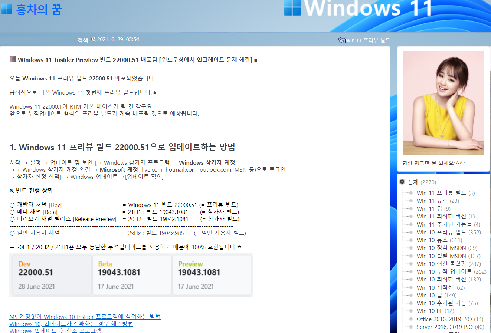
Task: Open Windows 업데이트 후 청소 프로그램 link
Action: (x=55, y=330)
